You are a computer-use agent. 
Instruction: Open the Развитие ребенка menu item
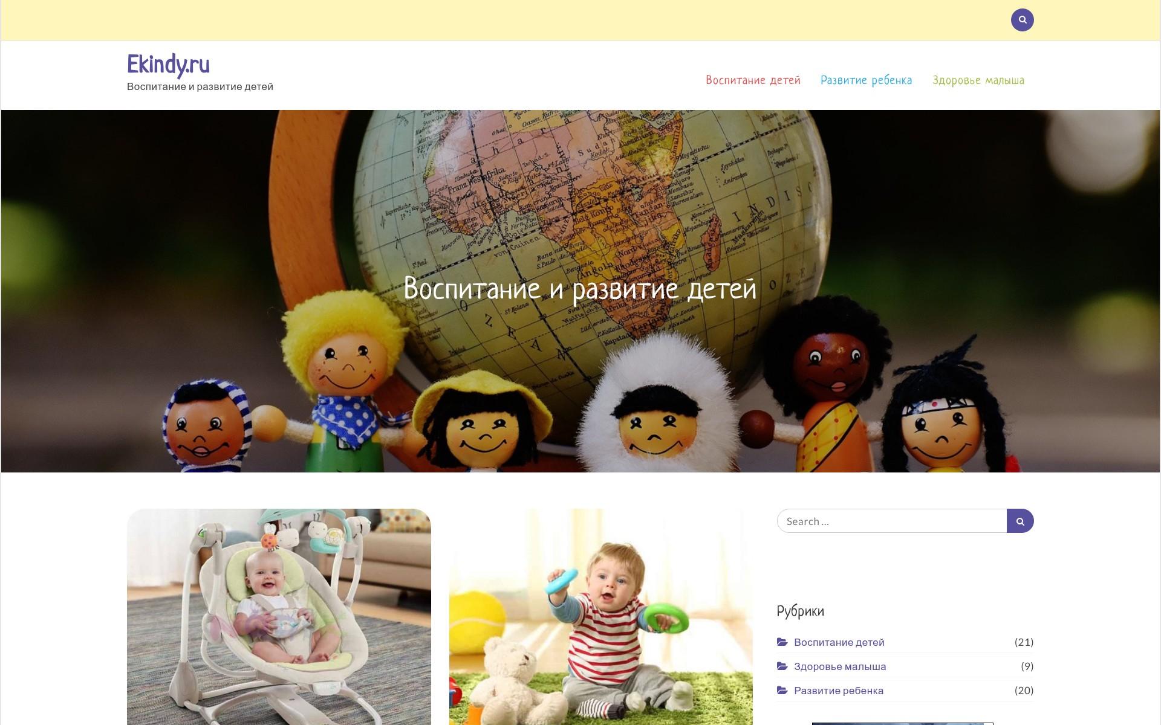coord(866,80)
